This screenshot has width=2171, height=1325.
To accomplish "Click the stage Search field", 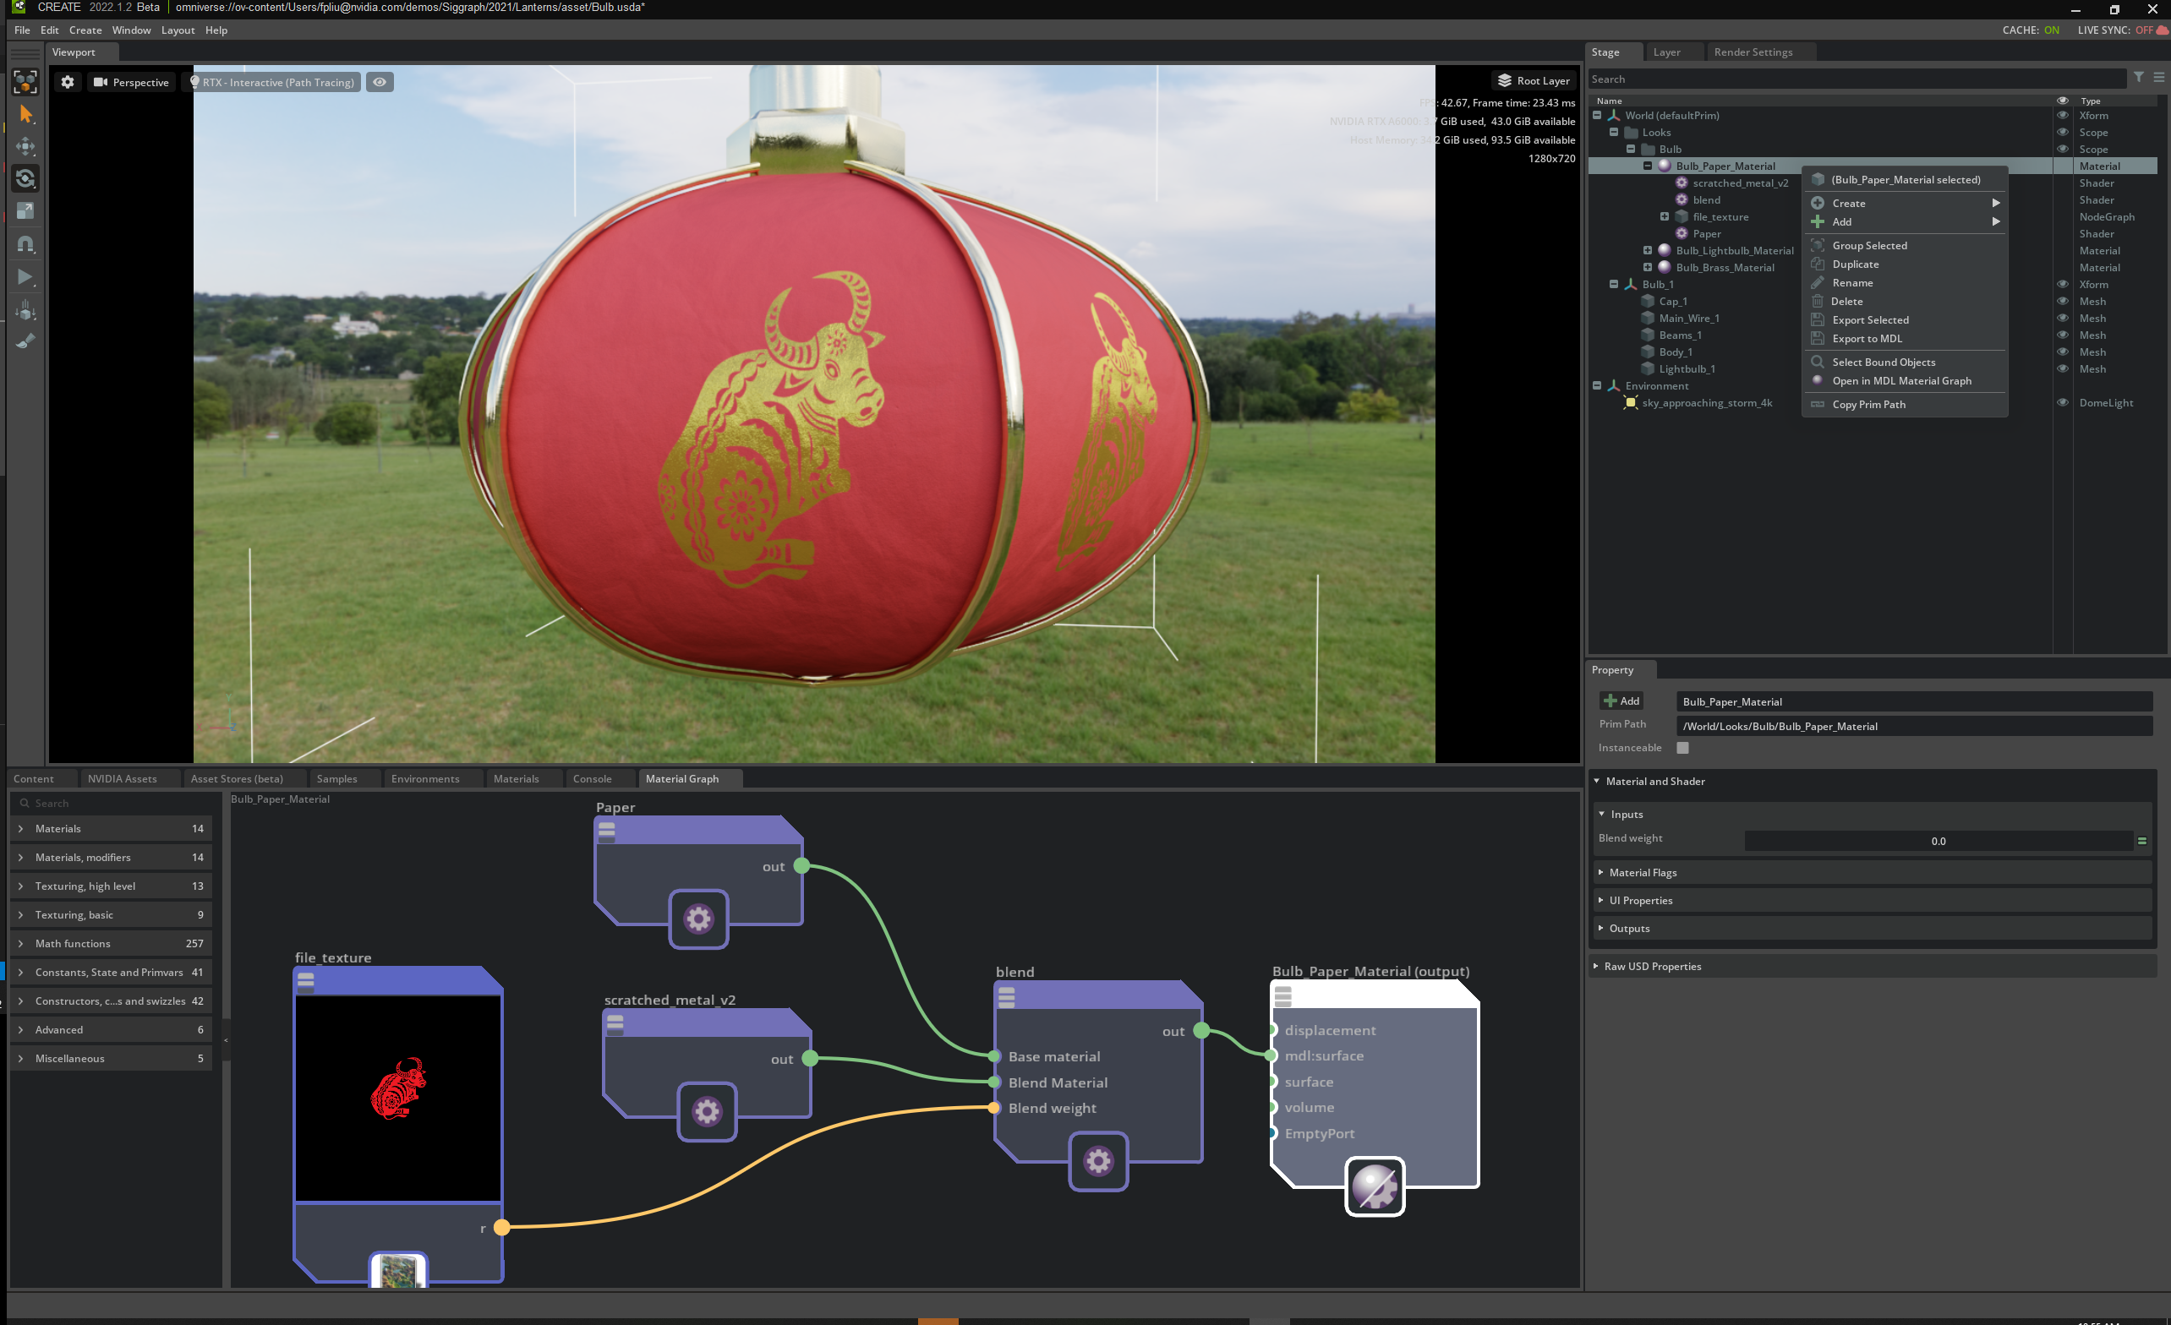I will coord(1856,79).
